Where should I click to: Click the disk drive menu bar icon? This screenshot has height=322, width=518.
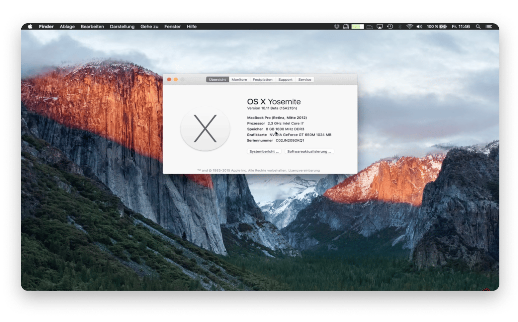click(346, 27)
